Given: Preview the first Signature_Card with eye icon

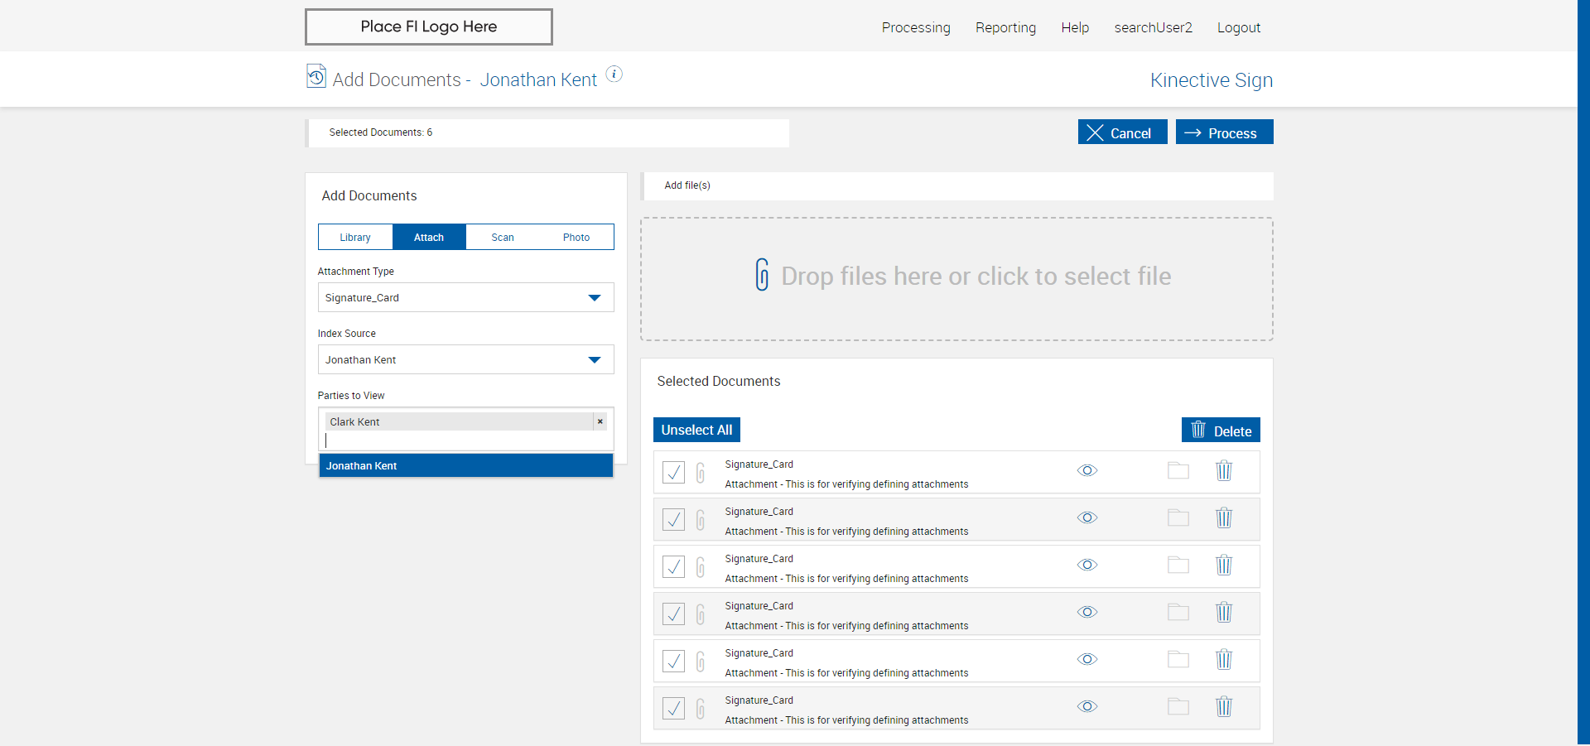Looking at the screenshot, I should point(1086,470).
